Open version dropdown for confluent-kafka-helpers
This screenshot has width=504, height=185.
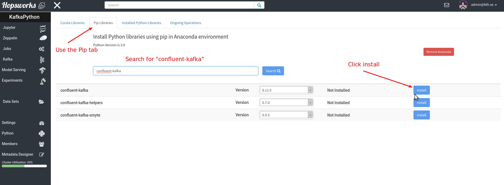coord(286,103)
